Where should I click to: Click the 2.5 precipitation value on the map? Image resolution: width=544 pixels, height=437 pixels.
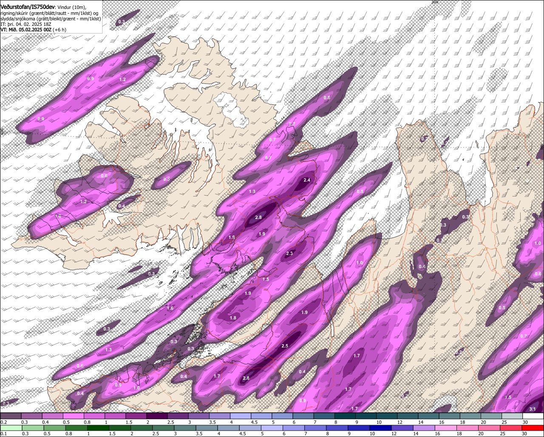coord(285,346)
